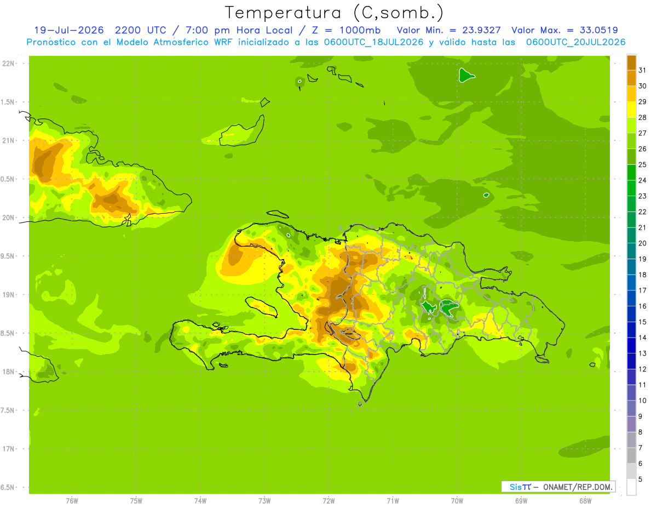This screenshot has height=508, width=657.
Task: Select the colorbar segment between 6 and 7
Action: click(x=631, y=456)
